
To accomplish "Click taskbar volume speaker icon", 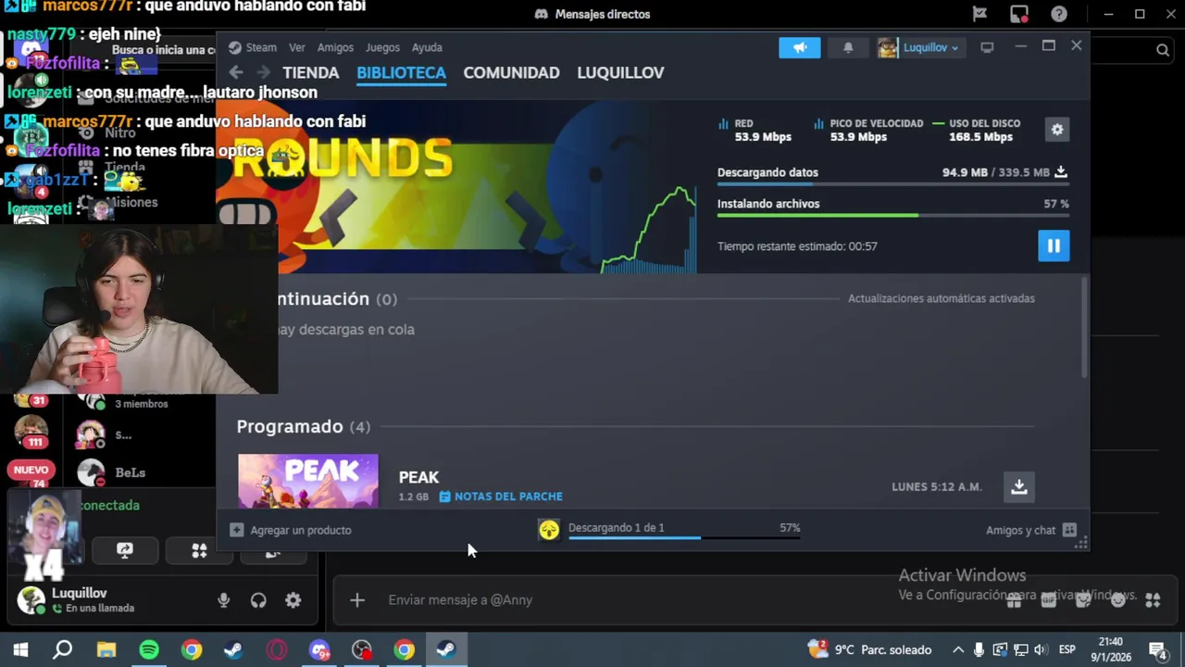I will pos(1040,649).
